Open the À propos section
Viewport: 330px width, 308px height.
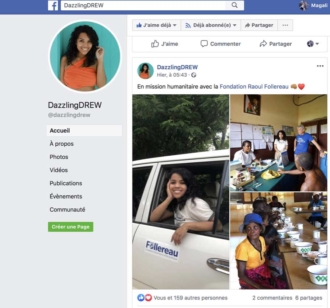(62, 144)
